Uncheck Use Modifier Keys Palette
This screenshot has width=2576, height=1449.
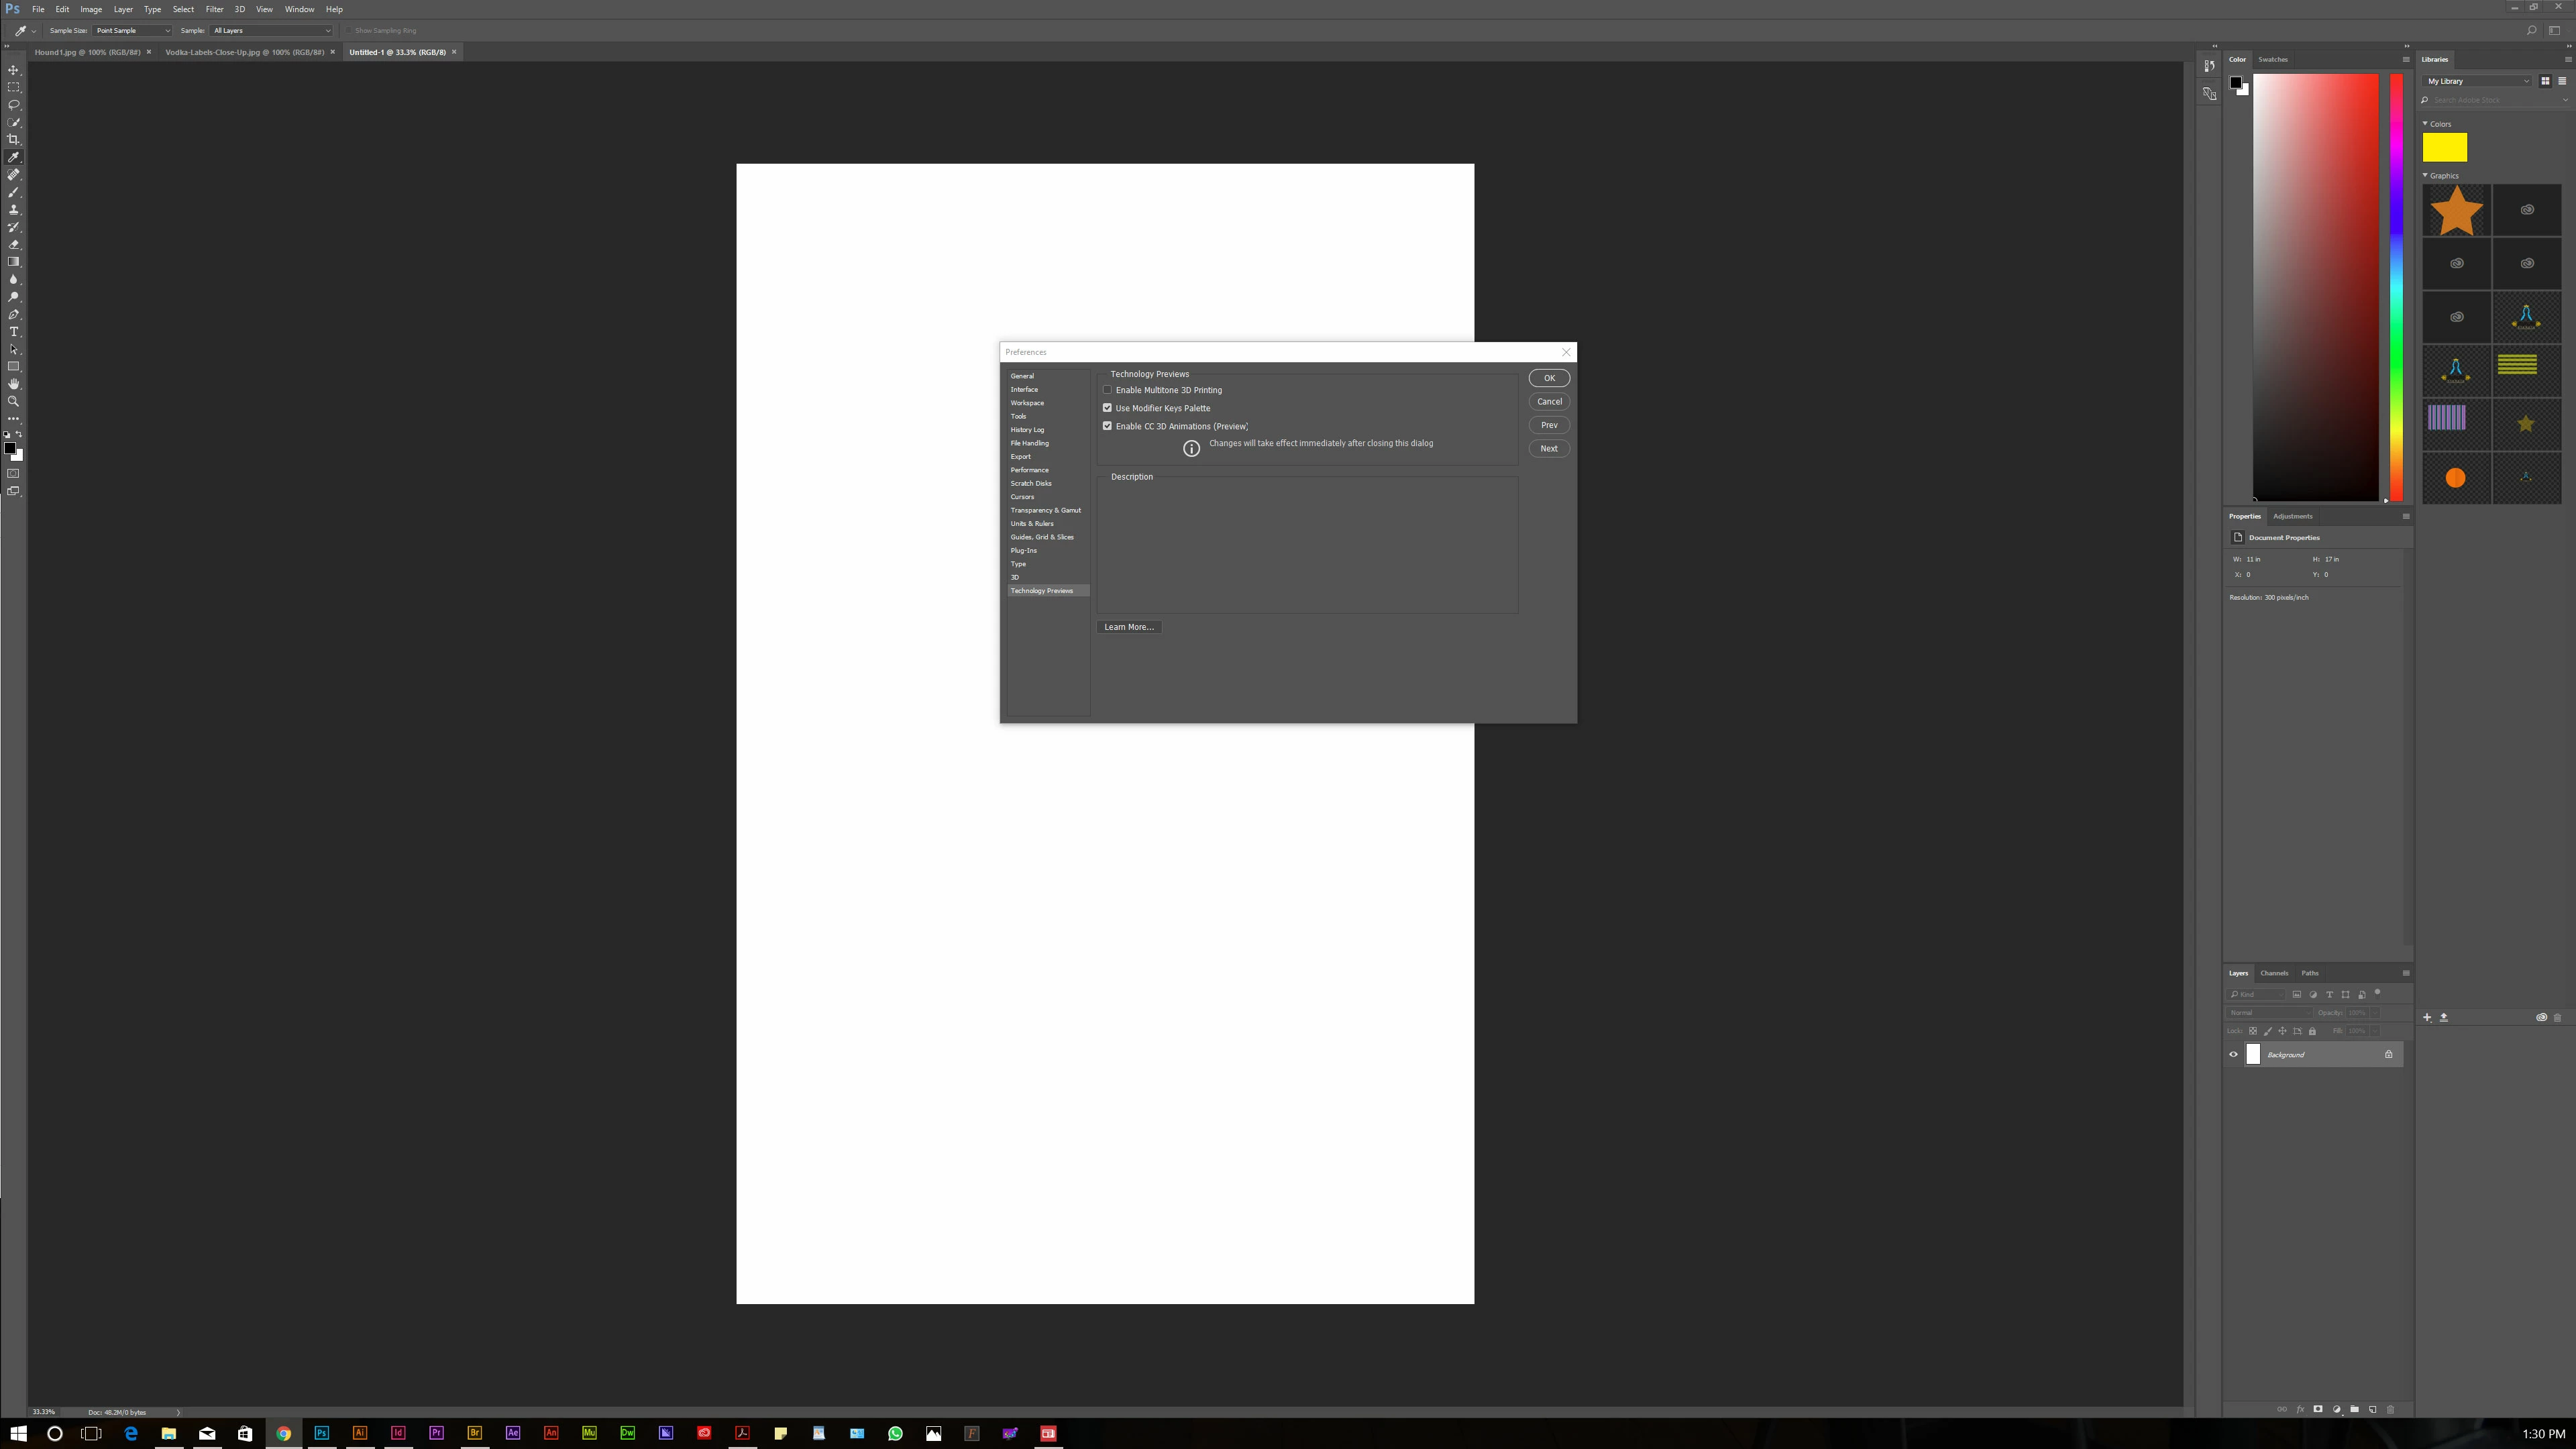(1107, 408)
